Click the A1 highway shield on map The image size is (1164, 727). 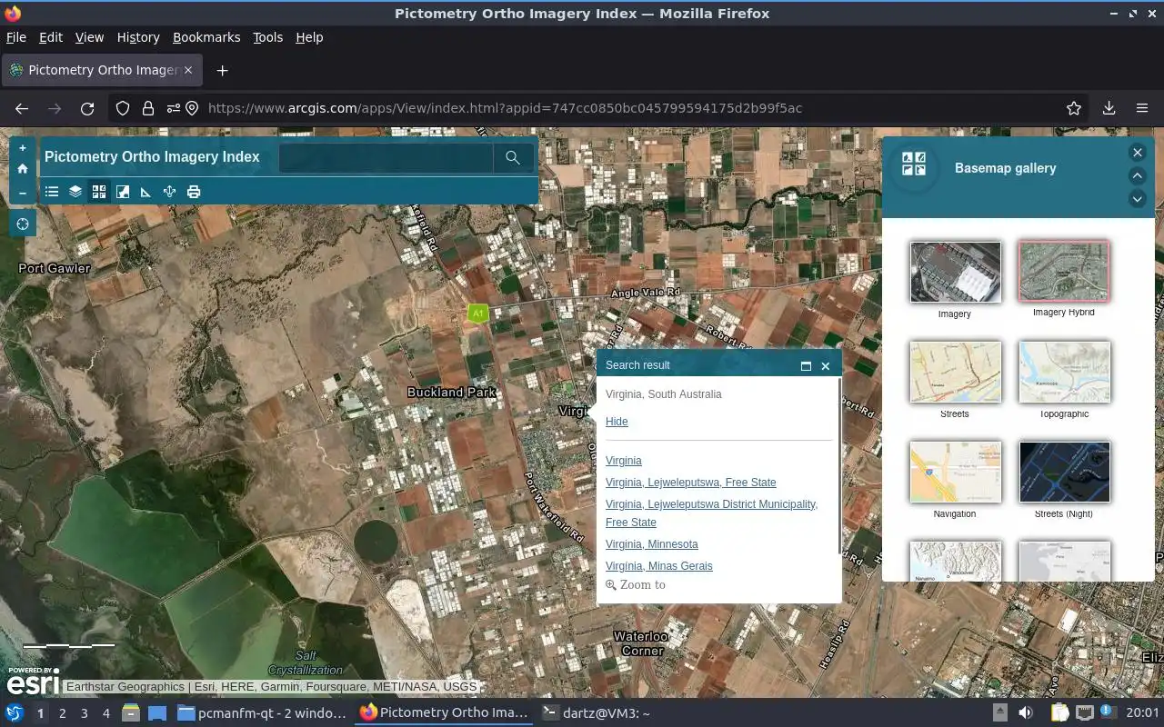click(477, 314)
